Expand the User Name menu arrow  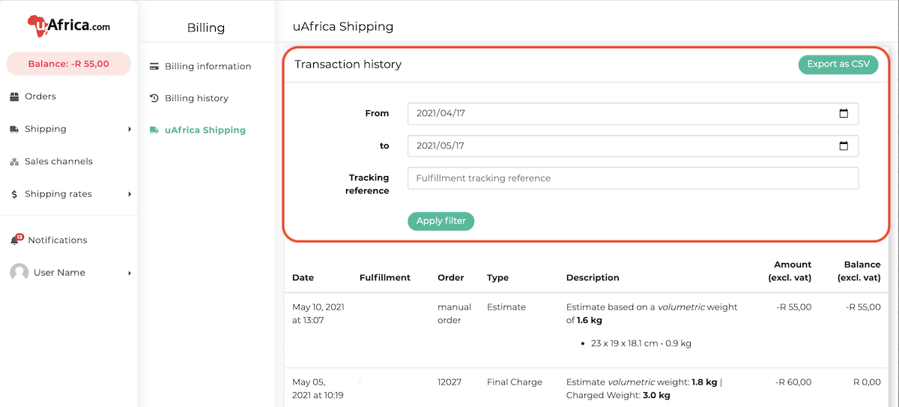[130, 273]
